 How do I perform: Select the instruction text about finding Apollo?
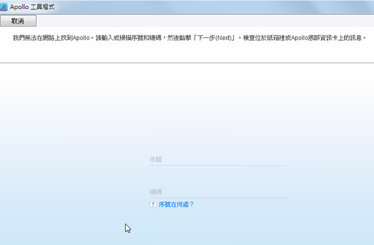[190, 38]
